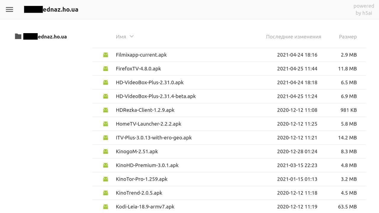This screenshot has width=379, height=213.
Task: Toggle sort order arrow next to Имя
Action: (x=132, y=36)
